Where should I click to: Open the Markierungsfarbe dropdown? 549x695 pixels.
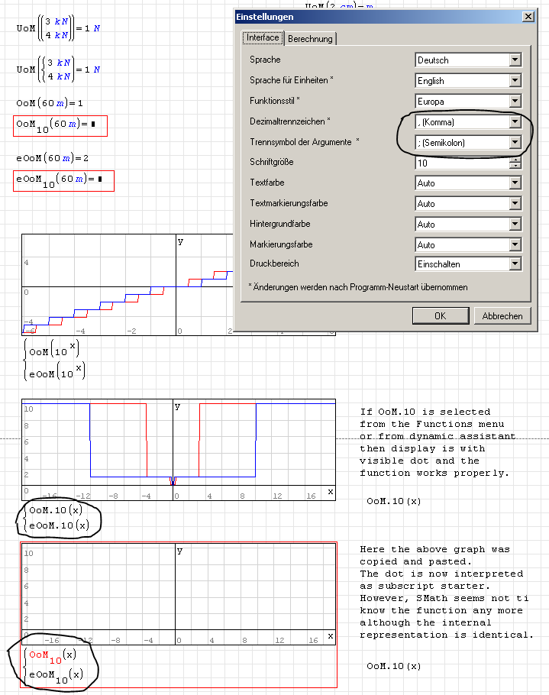(x=515, y=245)
